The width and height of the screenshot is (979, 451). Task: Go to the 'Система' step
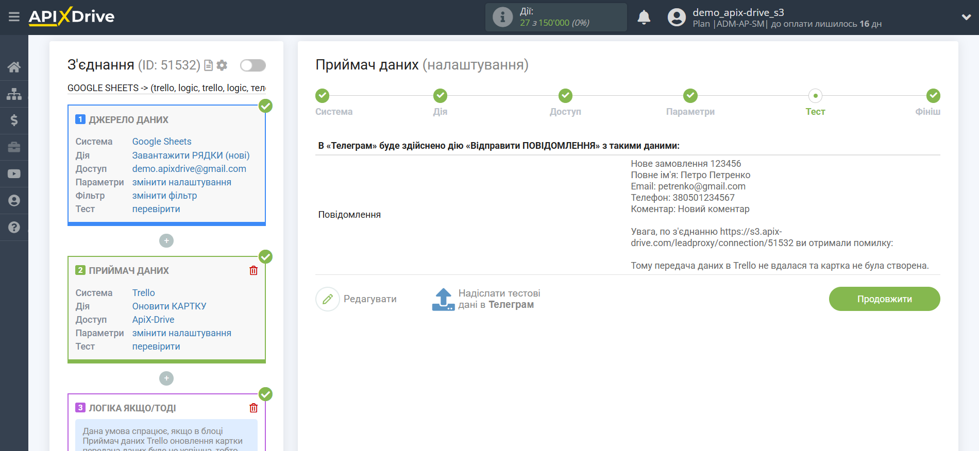[323, 96]
